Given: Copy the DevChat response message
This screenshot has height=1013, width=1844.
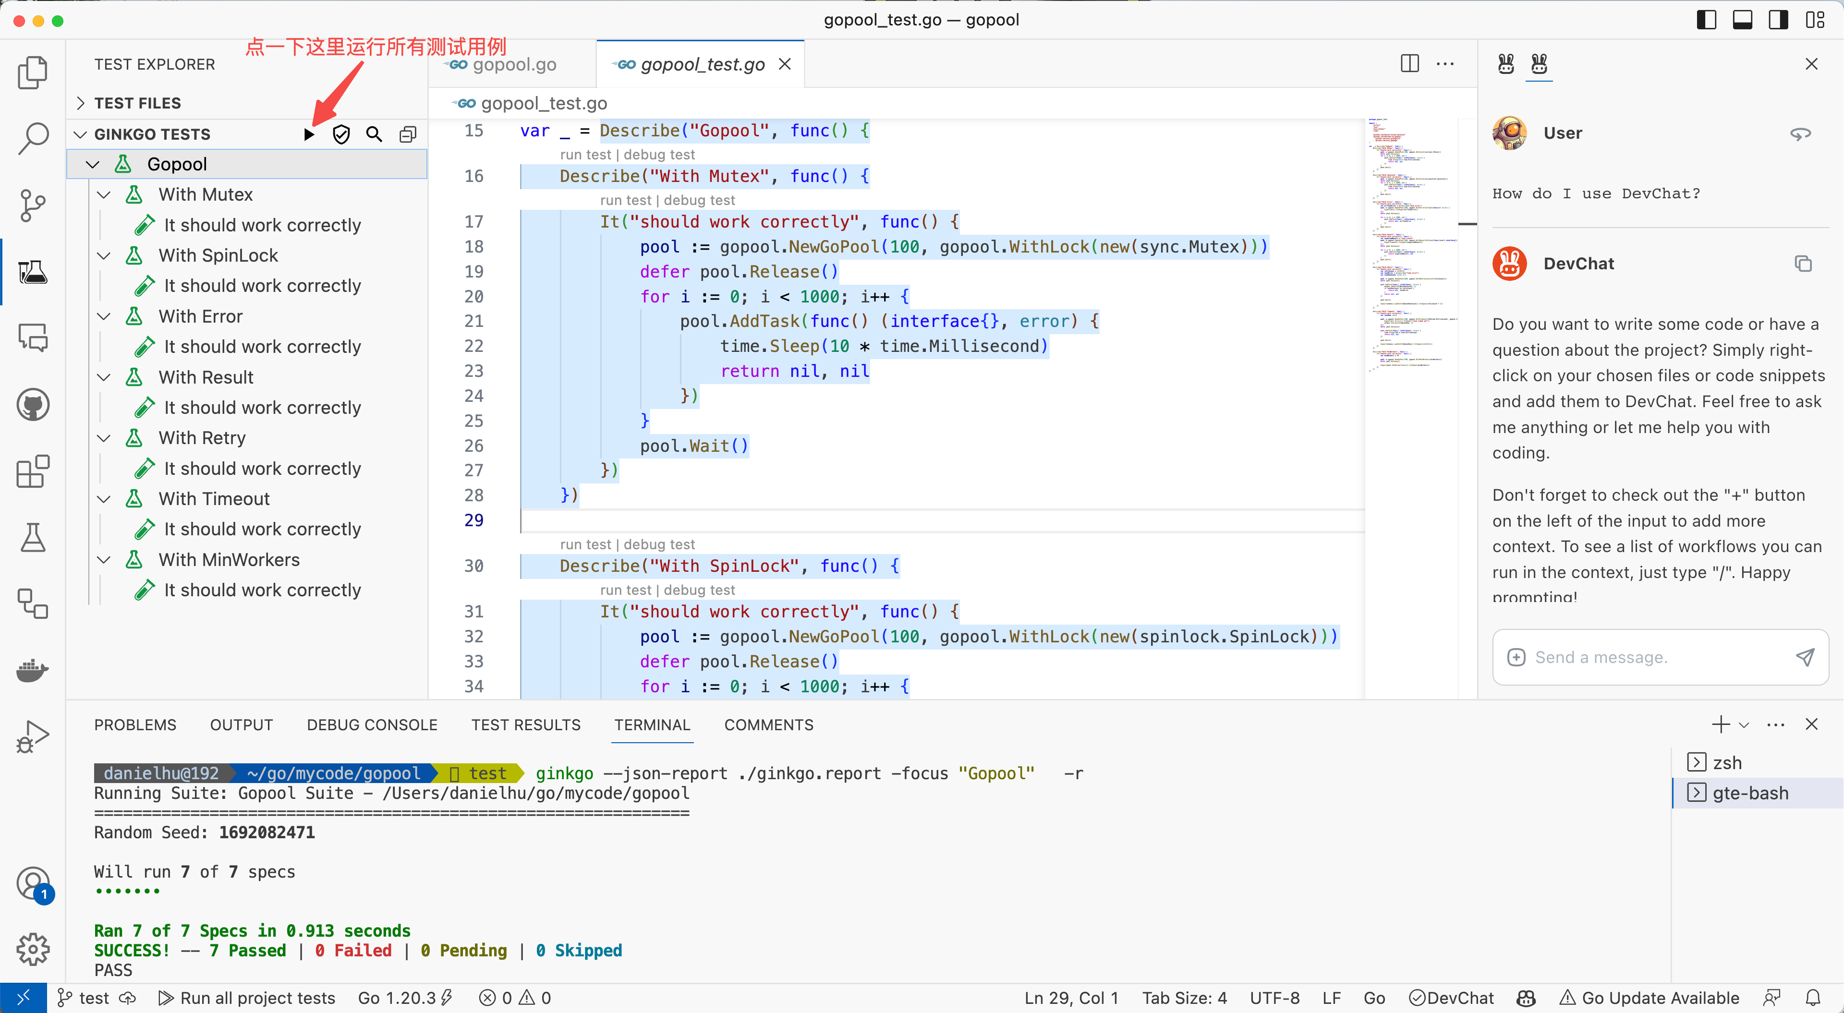Looking at the screenshot, I should pyautogui.click(x=1803, y=264).
